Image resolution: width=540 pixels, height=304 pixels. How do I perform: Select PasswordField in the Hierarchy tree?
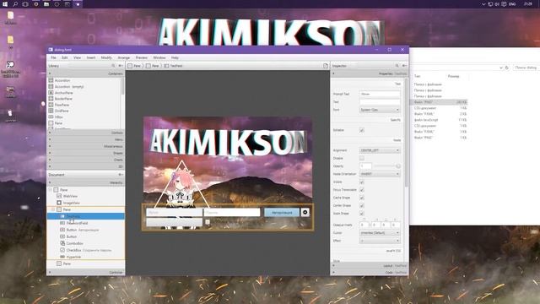(77, 223)
